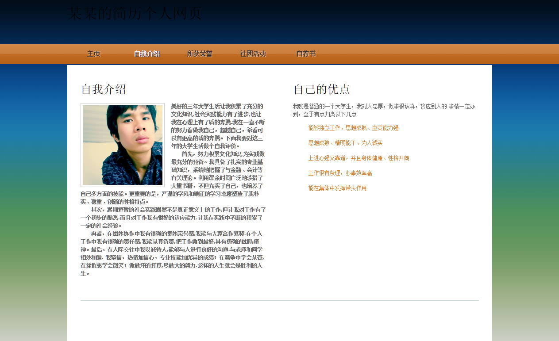
Task: Open the 思想成熟、精明能干、为人诚实 link
Action: pos(345,143)
